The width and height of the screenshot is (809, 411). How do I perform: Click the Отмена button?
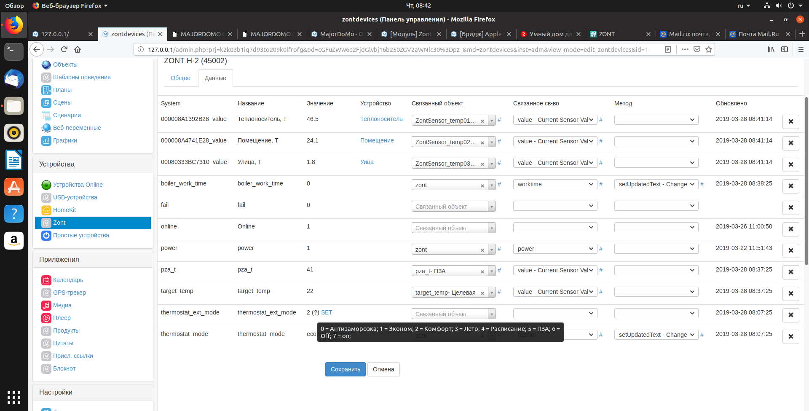[383, 369]
